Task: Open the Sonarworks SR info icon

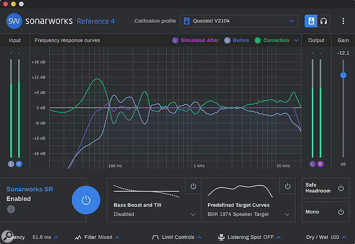Action: [x=11, y=209]
